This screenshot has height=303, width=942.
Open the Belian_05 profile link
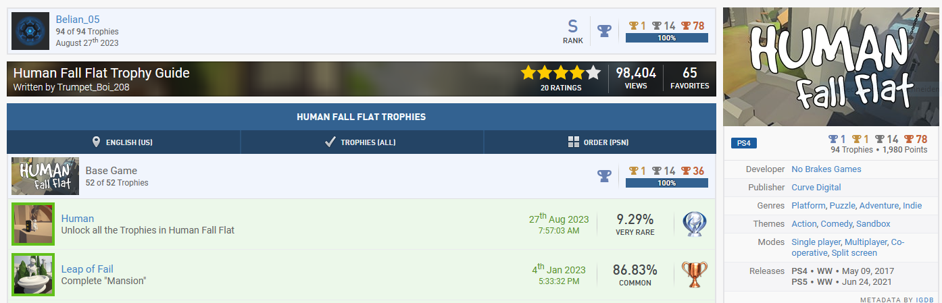tap(78, 20)
